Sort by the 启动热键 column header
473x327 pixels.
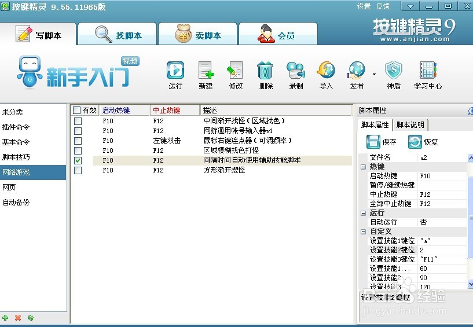pos(124,111)
